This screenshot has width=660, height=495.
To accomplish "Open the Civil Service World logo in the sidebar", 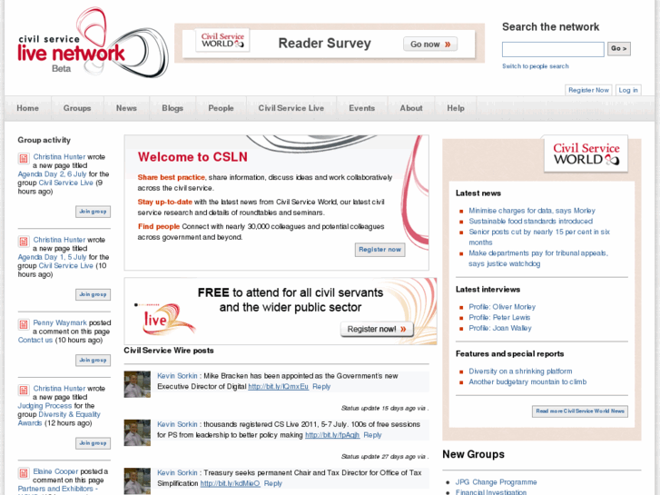I will point(586,153).
